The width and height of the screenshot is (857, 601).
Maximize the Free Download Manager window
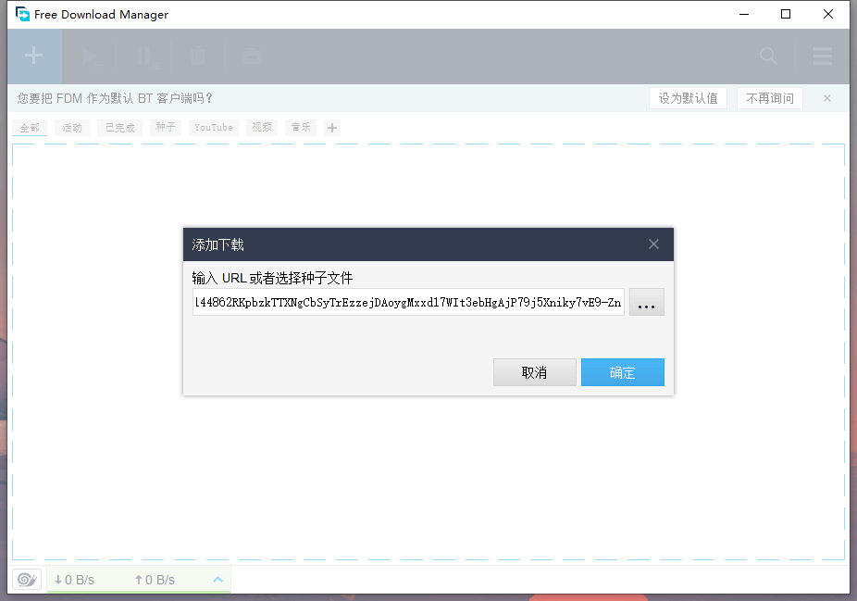tap(786, 14)
